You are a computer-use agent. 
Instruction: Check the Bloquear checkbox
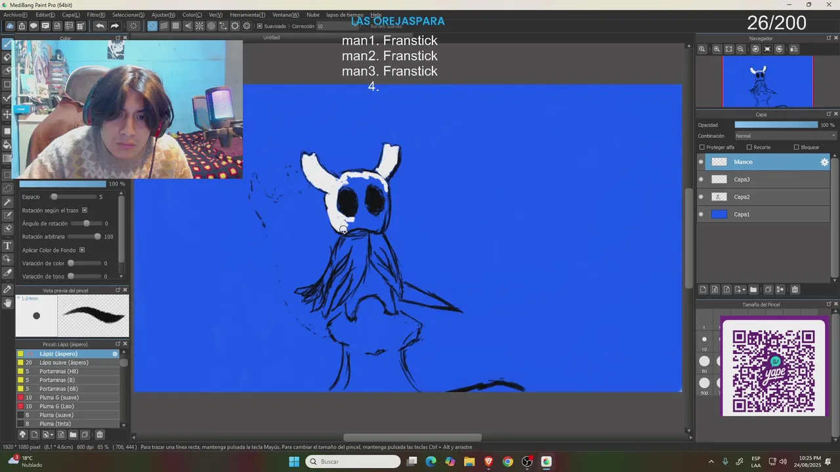pos(796,147)
